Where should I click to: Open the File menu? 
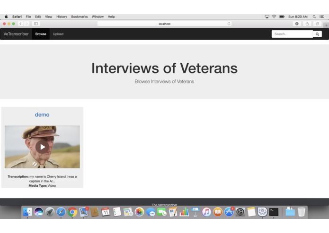pyautogui.click(x=28, y=17)
